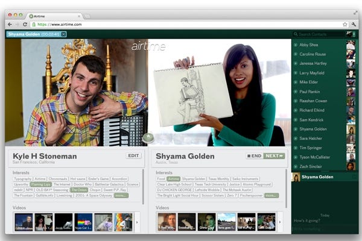Open a new browser tab
The image size is (362, 241).
tap(87, 16)
